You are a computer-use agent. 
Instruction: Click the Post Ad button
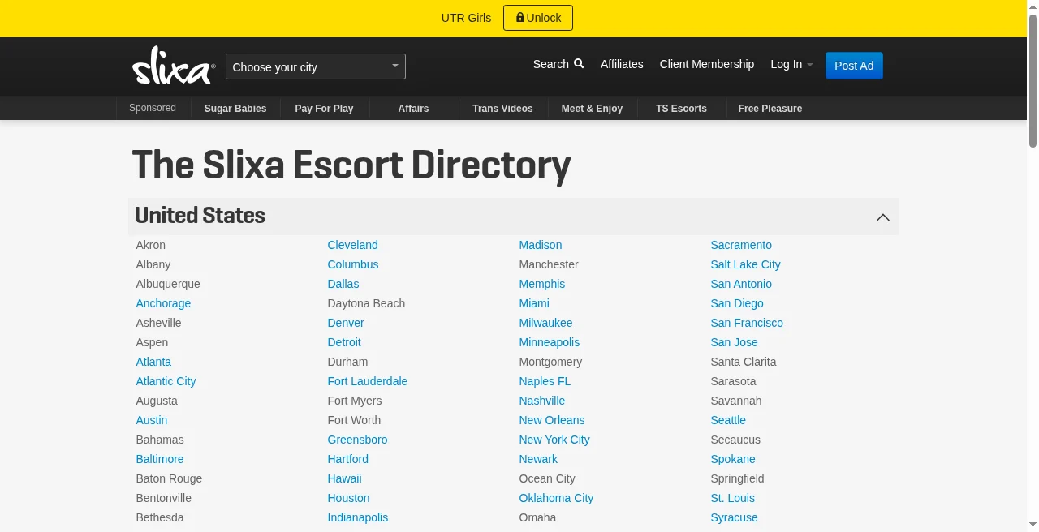click(x=854, y=66)
